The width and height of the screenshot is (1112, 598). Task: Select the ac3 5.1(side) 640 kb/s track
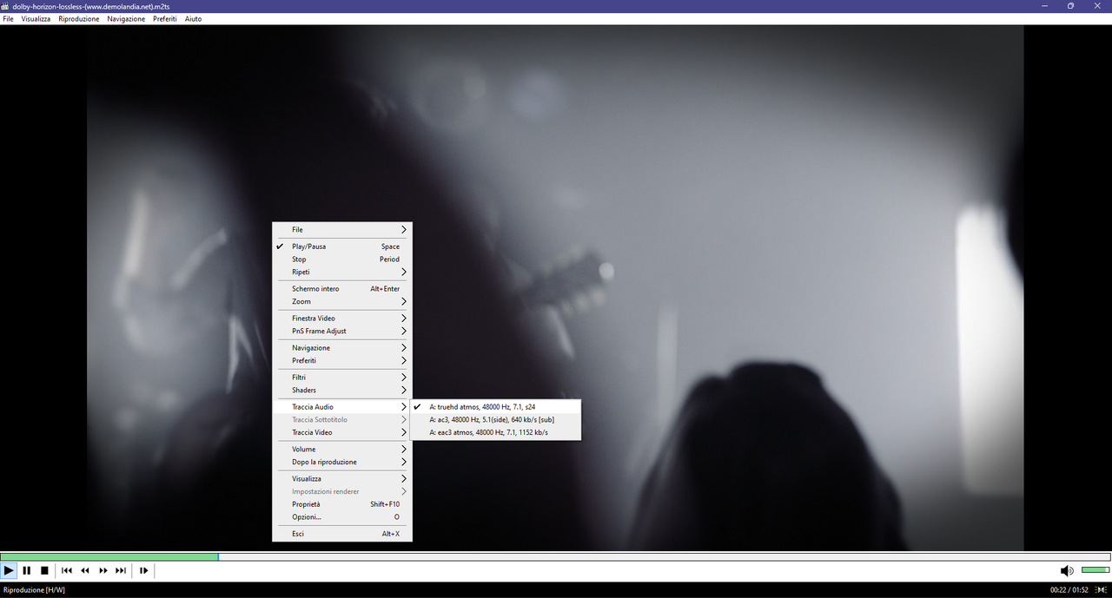pos(496,419)
